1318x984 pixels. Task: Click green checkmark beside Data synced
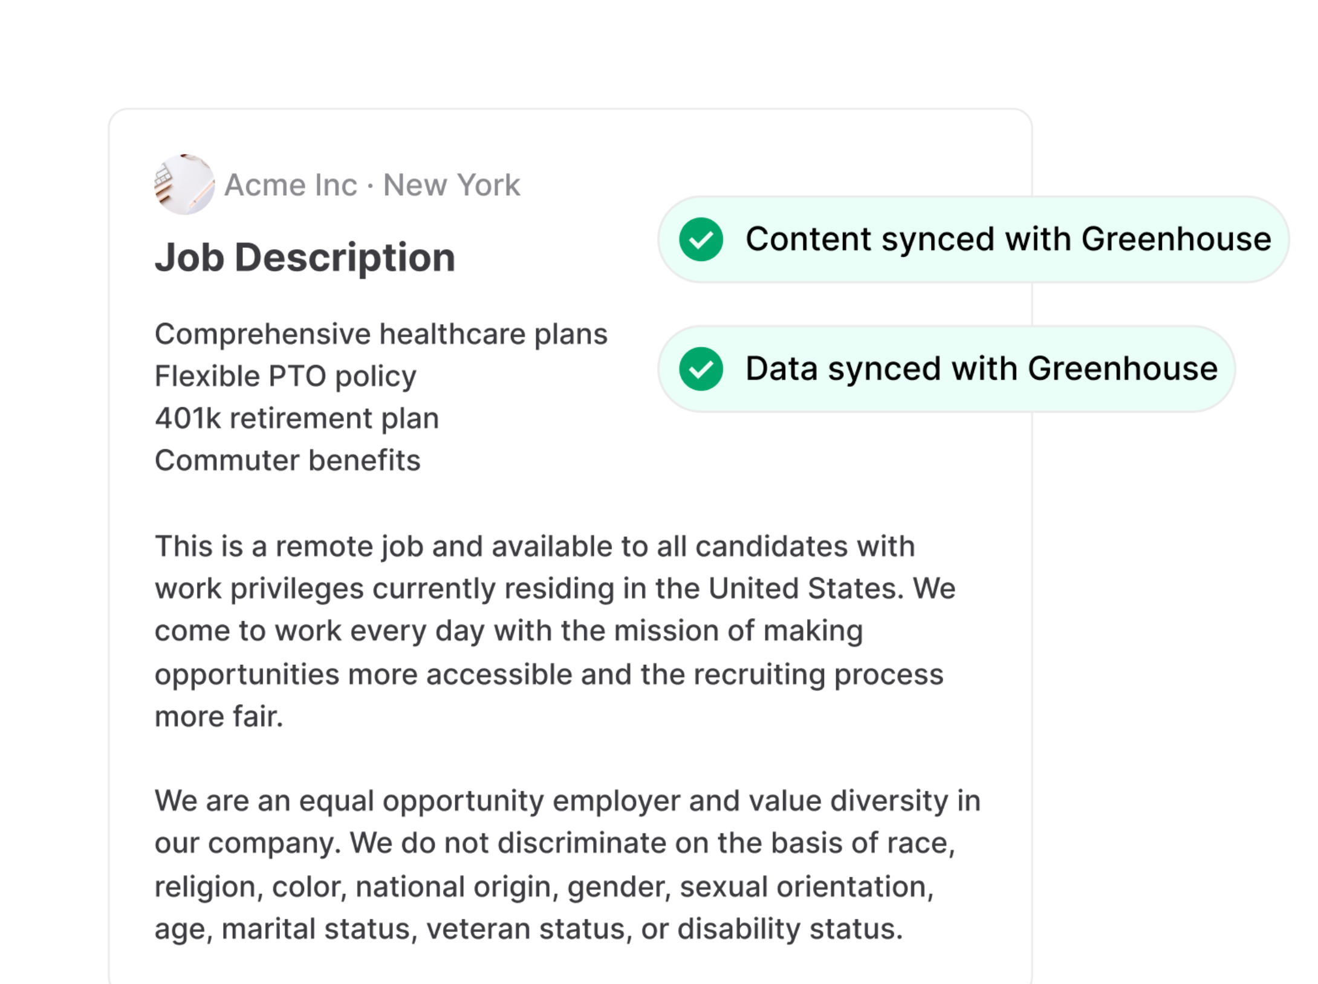[x=701, y=369]
